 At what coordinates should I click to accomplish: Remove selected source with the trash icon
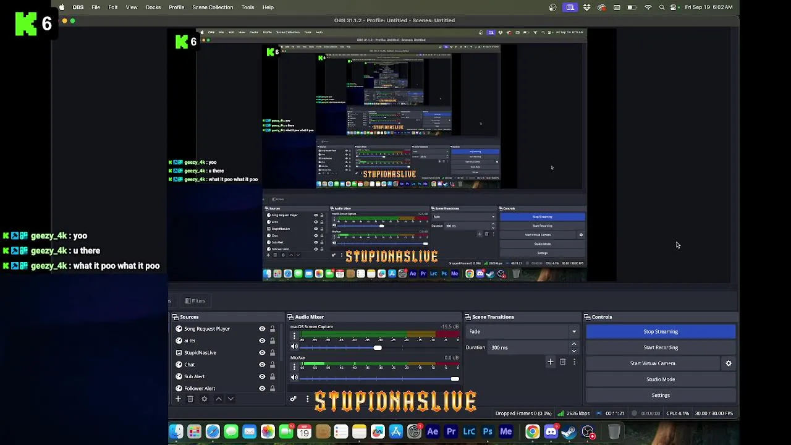(x=190, y=399)
